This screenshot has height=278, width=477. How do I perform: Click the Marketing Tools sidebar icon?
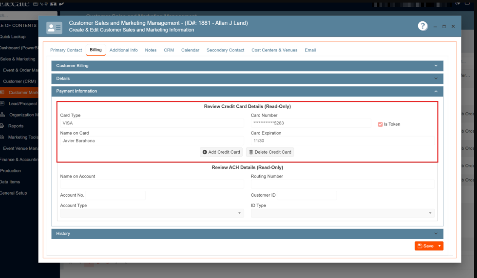click(x=2, y=137)
